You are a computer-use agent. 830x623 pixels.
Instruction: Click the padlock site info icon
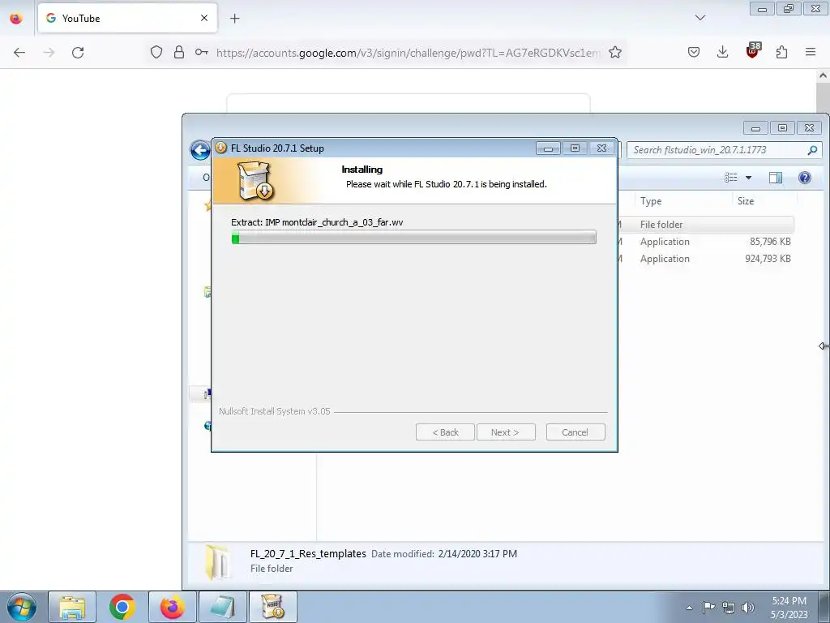179,52
